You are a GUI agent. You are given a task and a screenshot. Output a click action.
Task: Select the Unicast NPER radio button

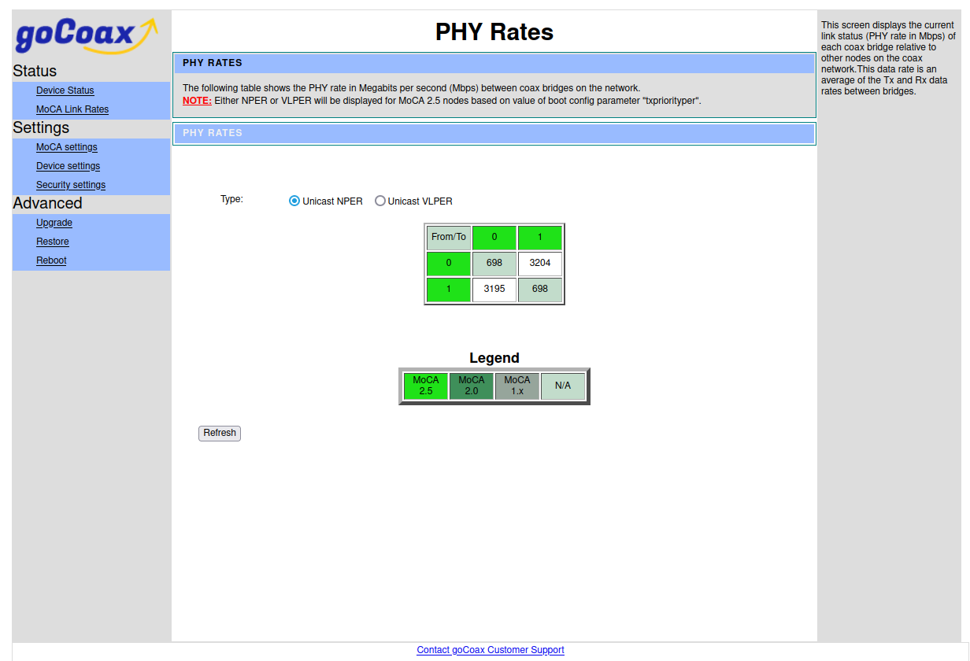point(294,201)
